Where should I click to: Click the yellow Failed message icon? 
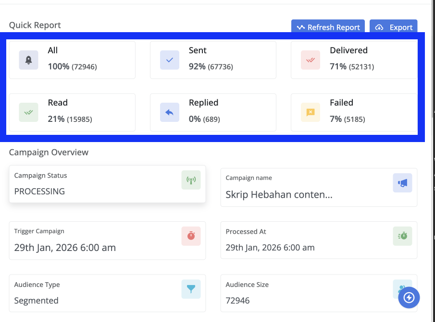tap(310, 112)
